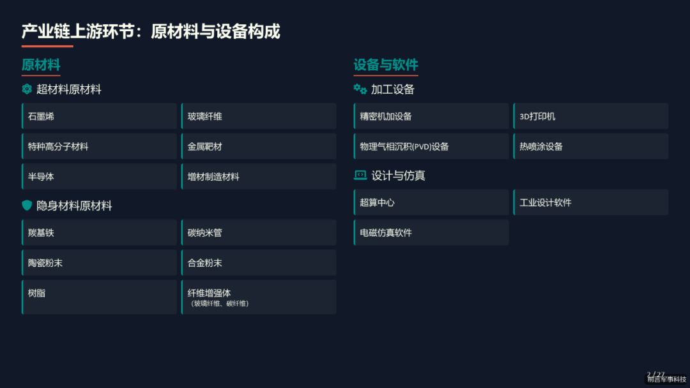Select the 设备与软件 section heading

pyautogui.click(x=386, y=65)
